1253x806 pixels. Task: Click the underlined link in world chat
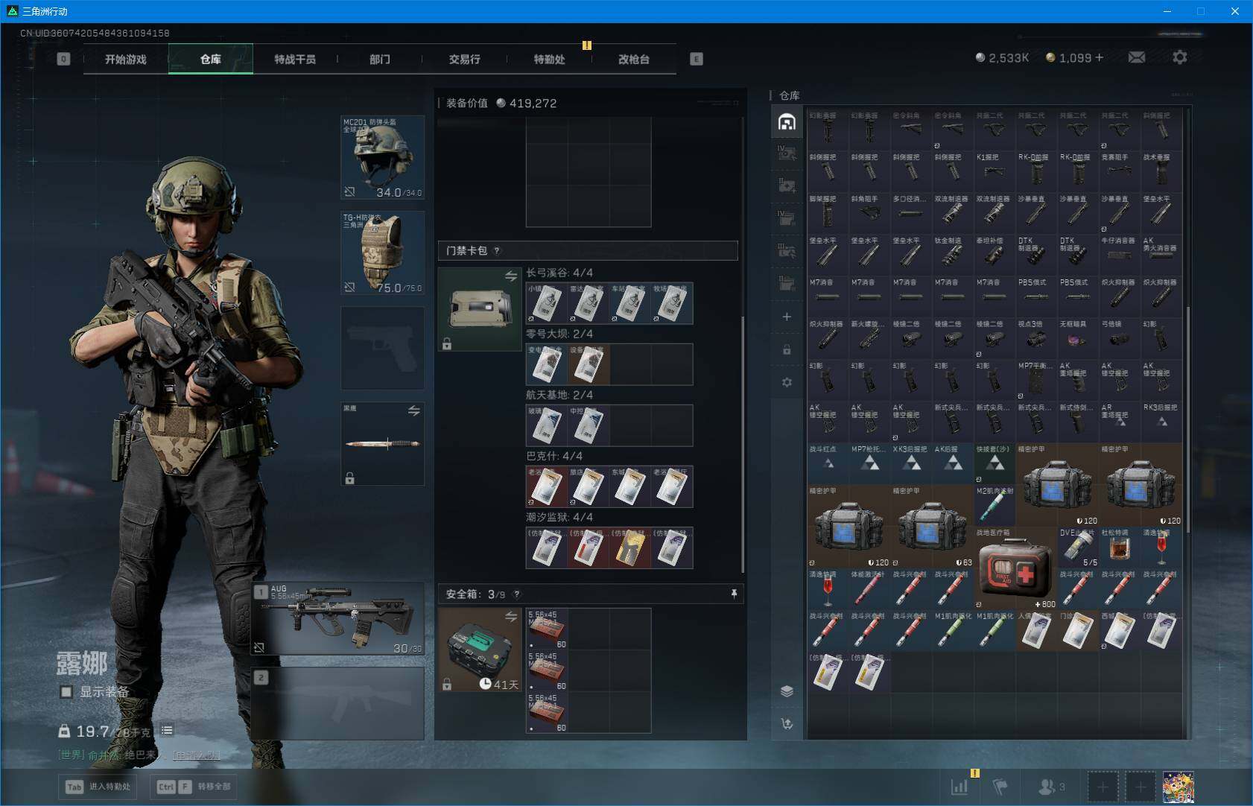[x=197, y=755]
